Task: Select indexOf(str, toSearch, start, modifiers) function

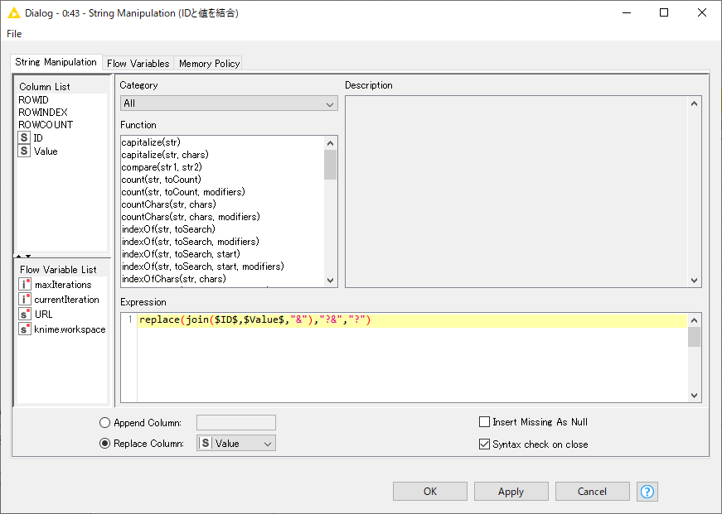Action: pyautogui.click(x=203, y=267)
